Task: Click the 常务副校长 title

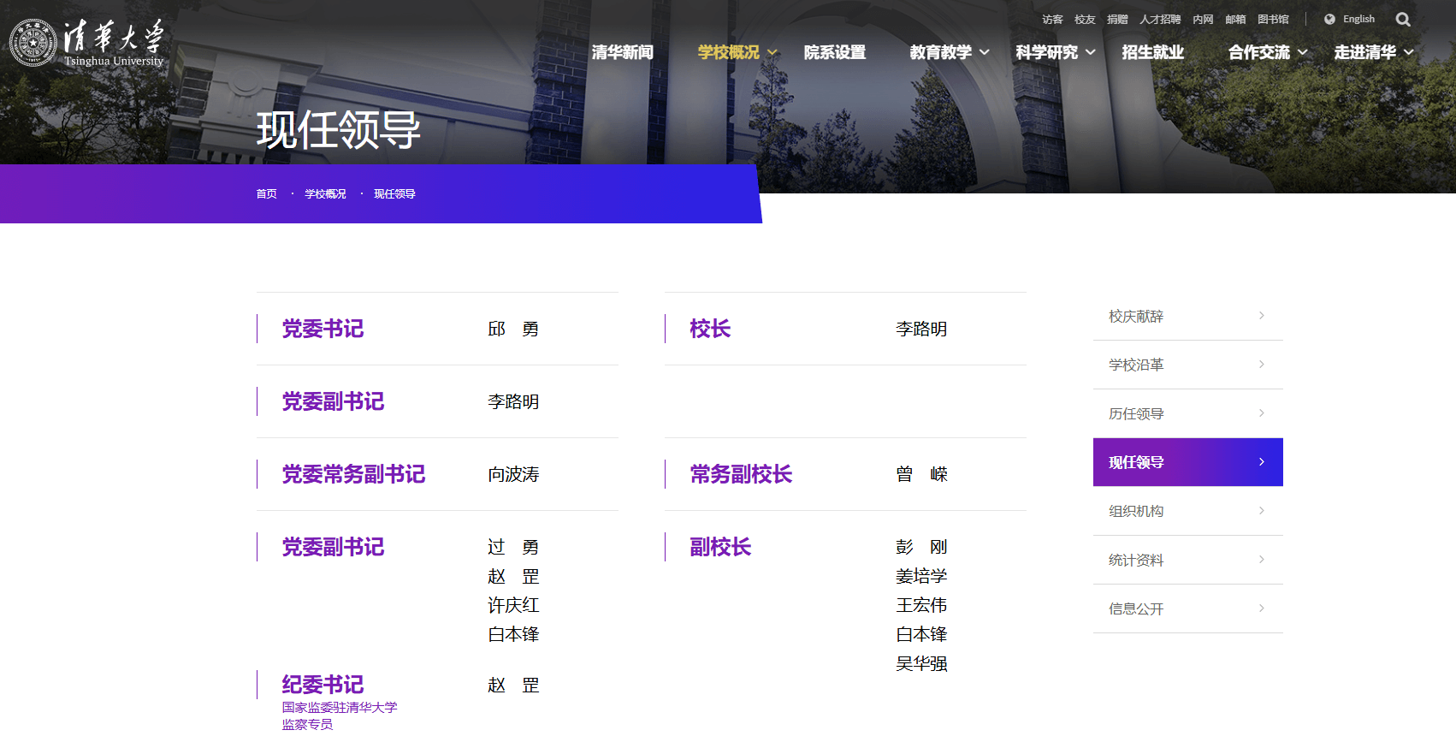Action: [741, 475]
